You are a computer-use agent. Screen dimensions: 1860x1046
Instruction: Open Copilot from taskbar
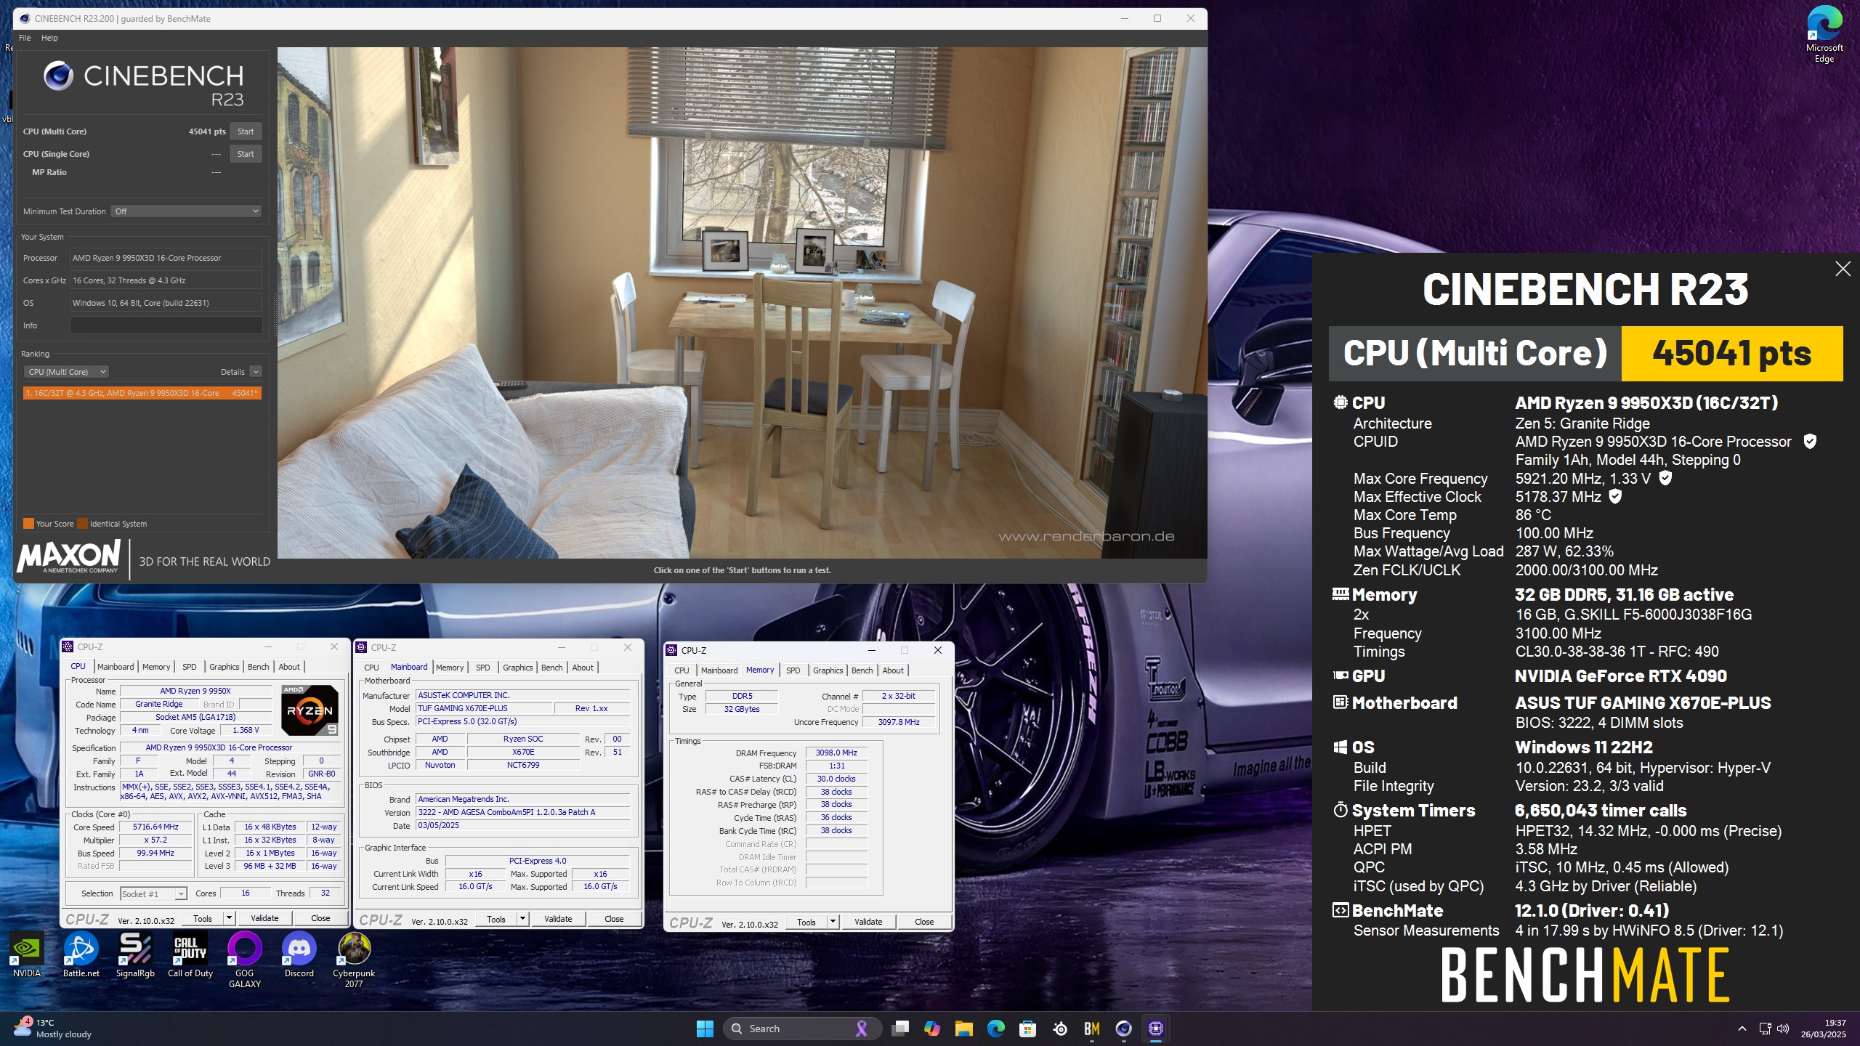[x=932, y=1029]
